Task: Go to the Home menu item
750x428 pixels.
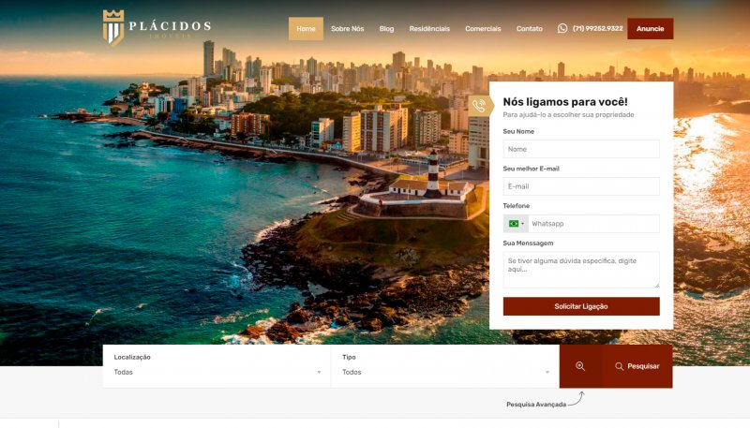Action: pyautogui.click(x=306, y=28)
